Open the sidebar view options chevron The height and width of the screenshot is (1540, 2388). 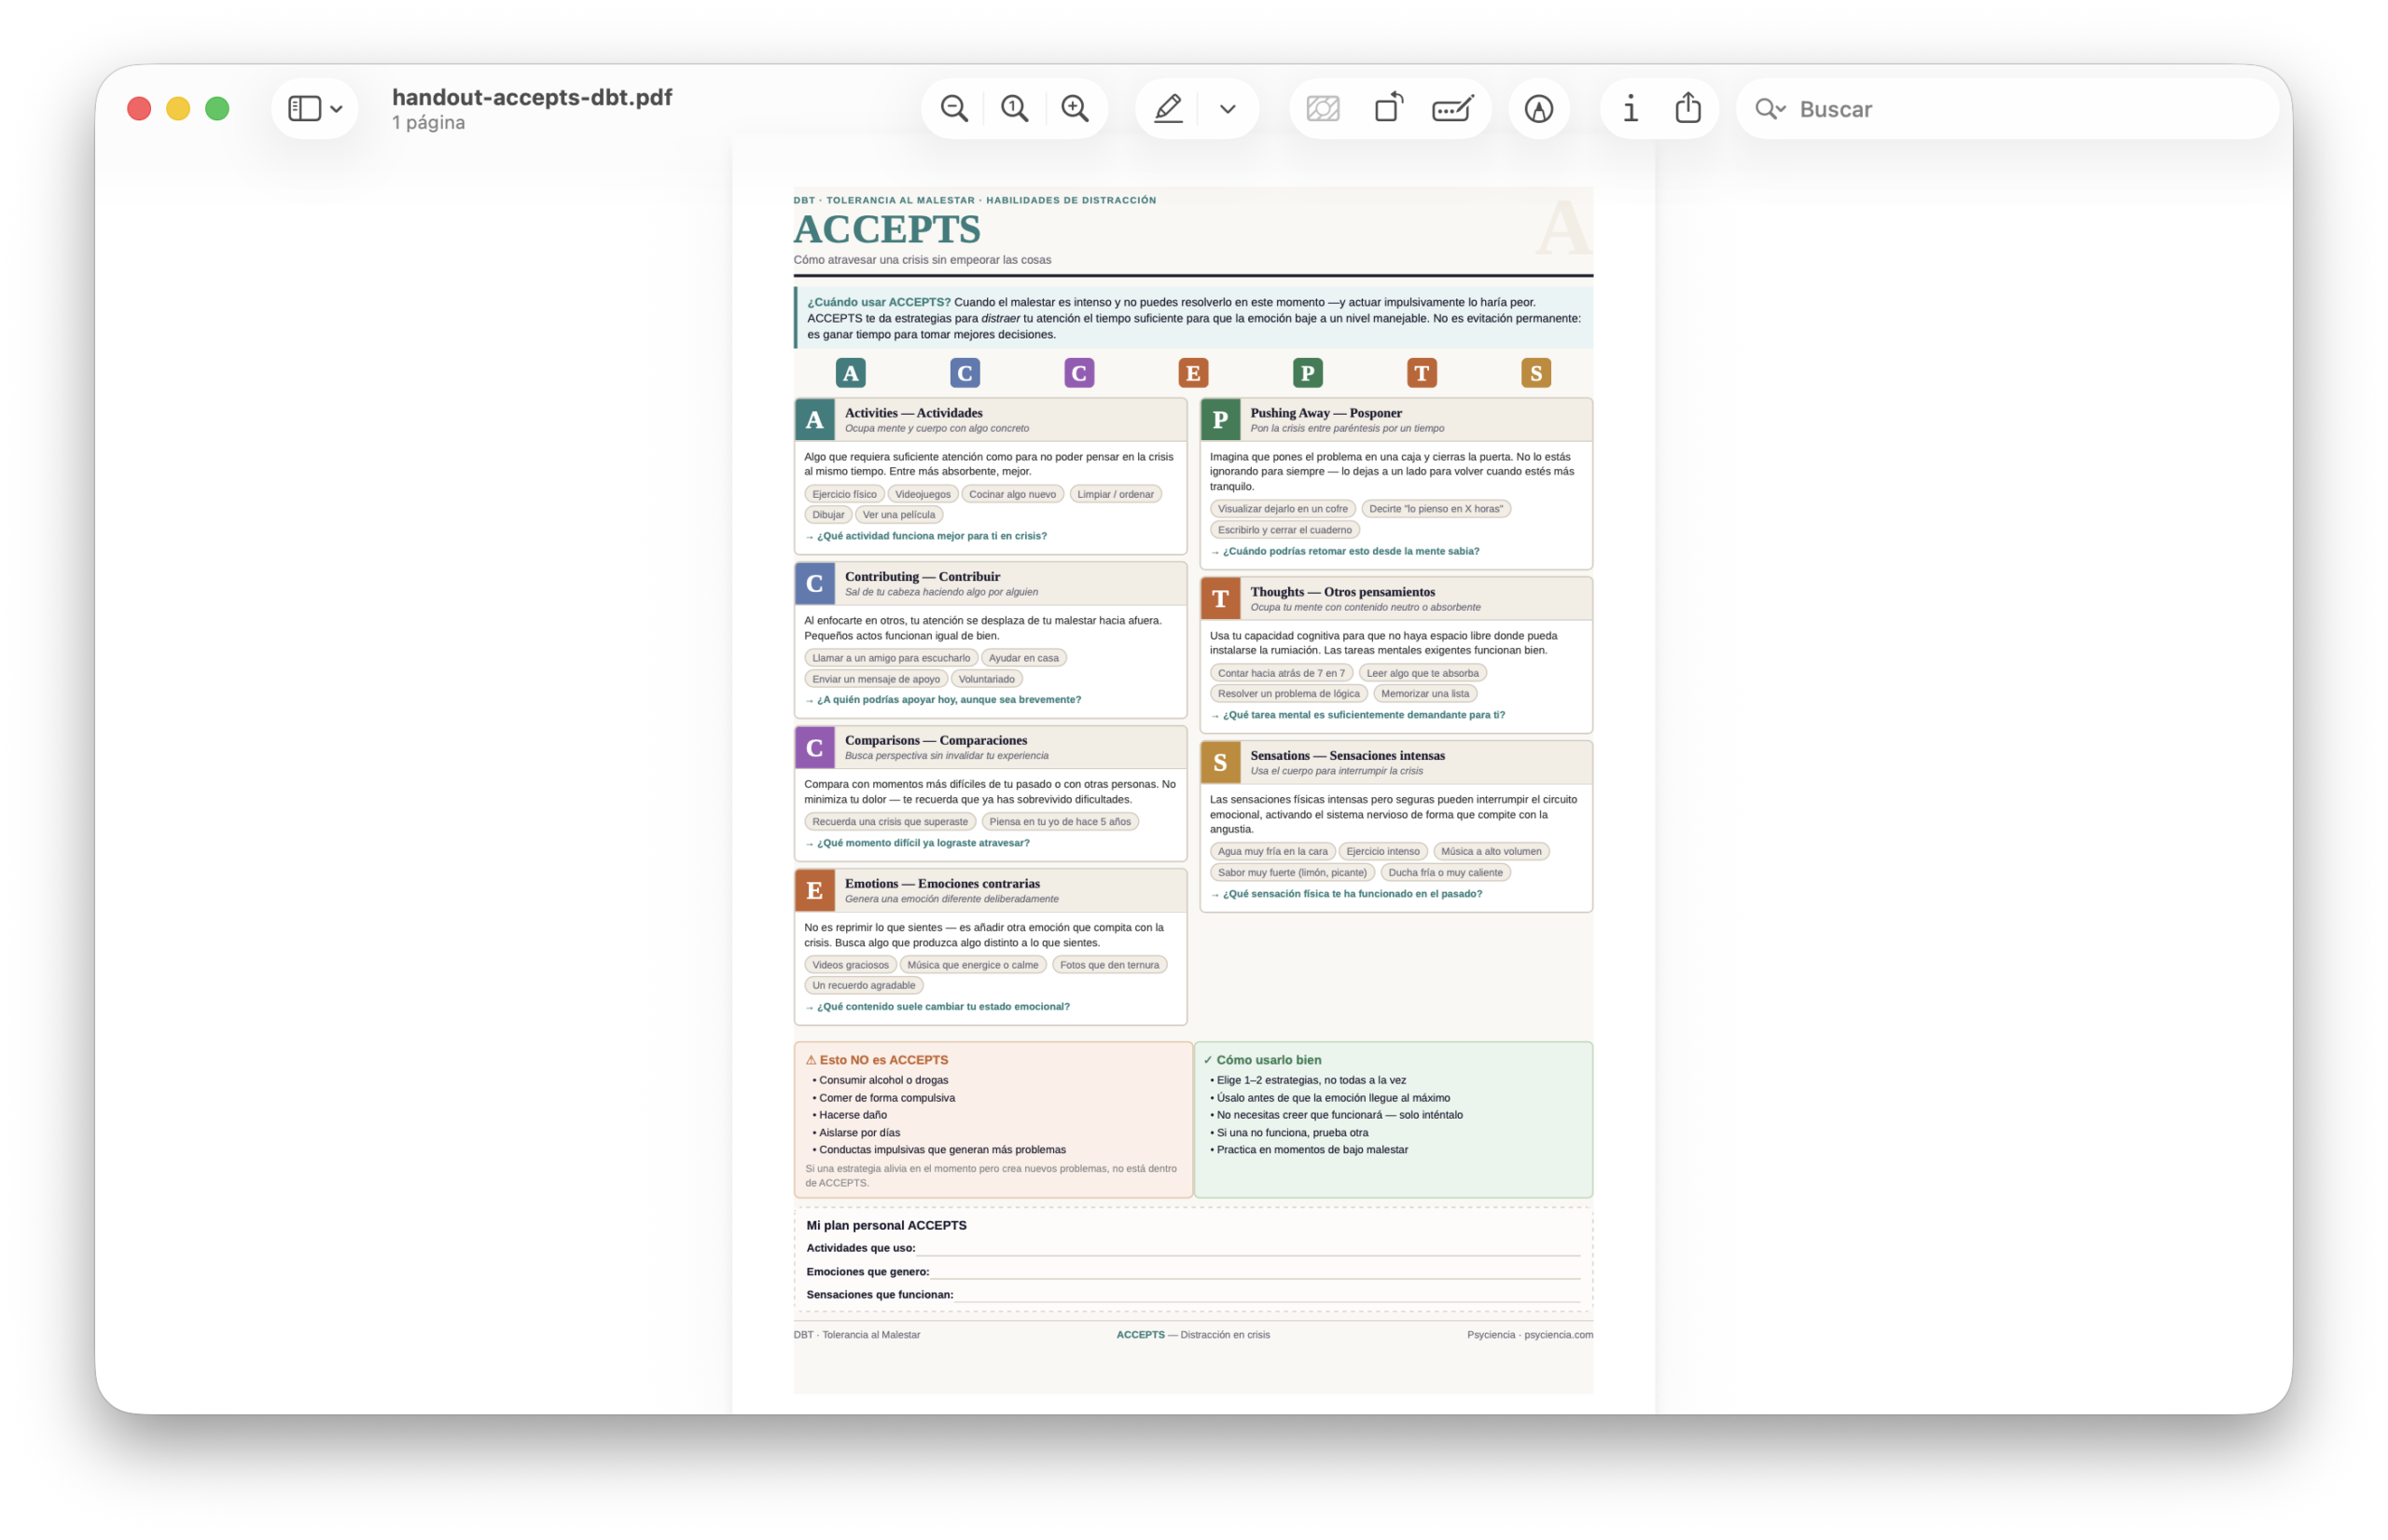point(337,108)
